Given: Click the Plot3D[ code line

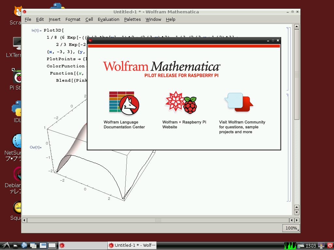Looking at the screenshot, I should 54,30.
